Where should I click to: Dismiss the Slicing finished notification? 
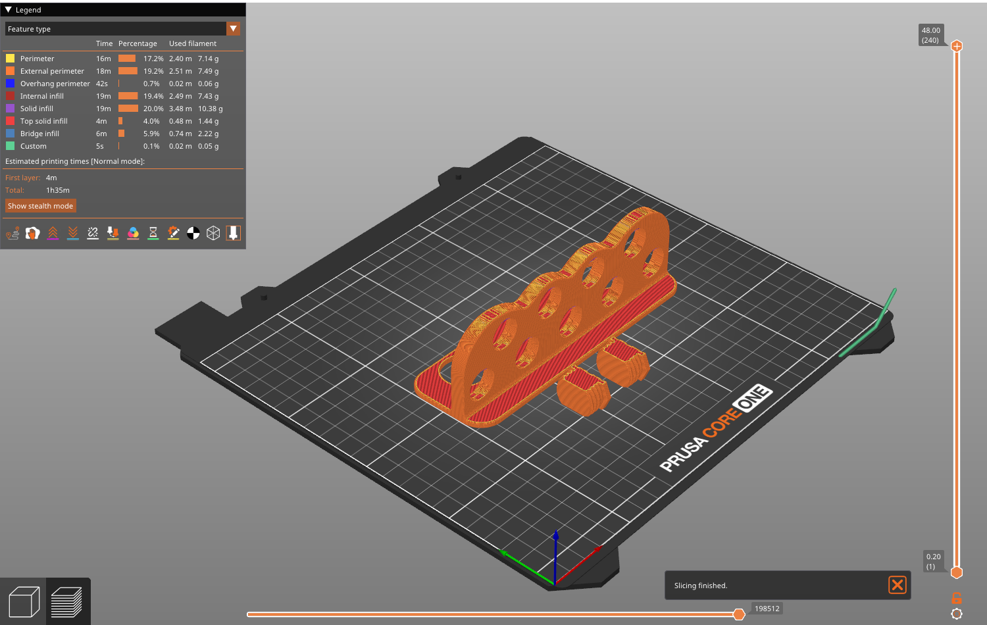pyautogui.click(x=898, y=585)
